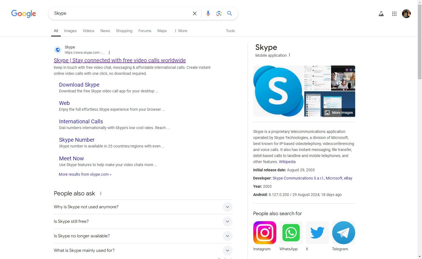422x259 pixels.
Task: Start voice search with the microphone icon
Action: click(208, 13)
